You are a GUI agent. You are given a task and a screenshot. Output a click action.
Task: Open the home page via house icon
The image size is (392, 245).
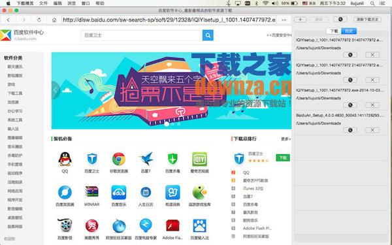click(x=54, y=20)
